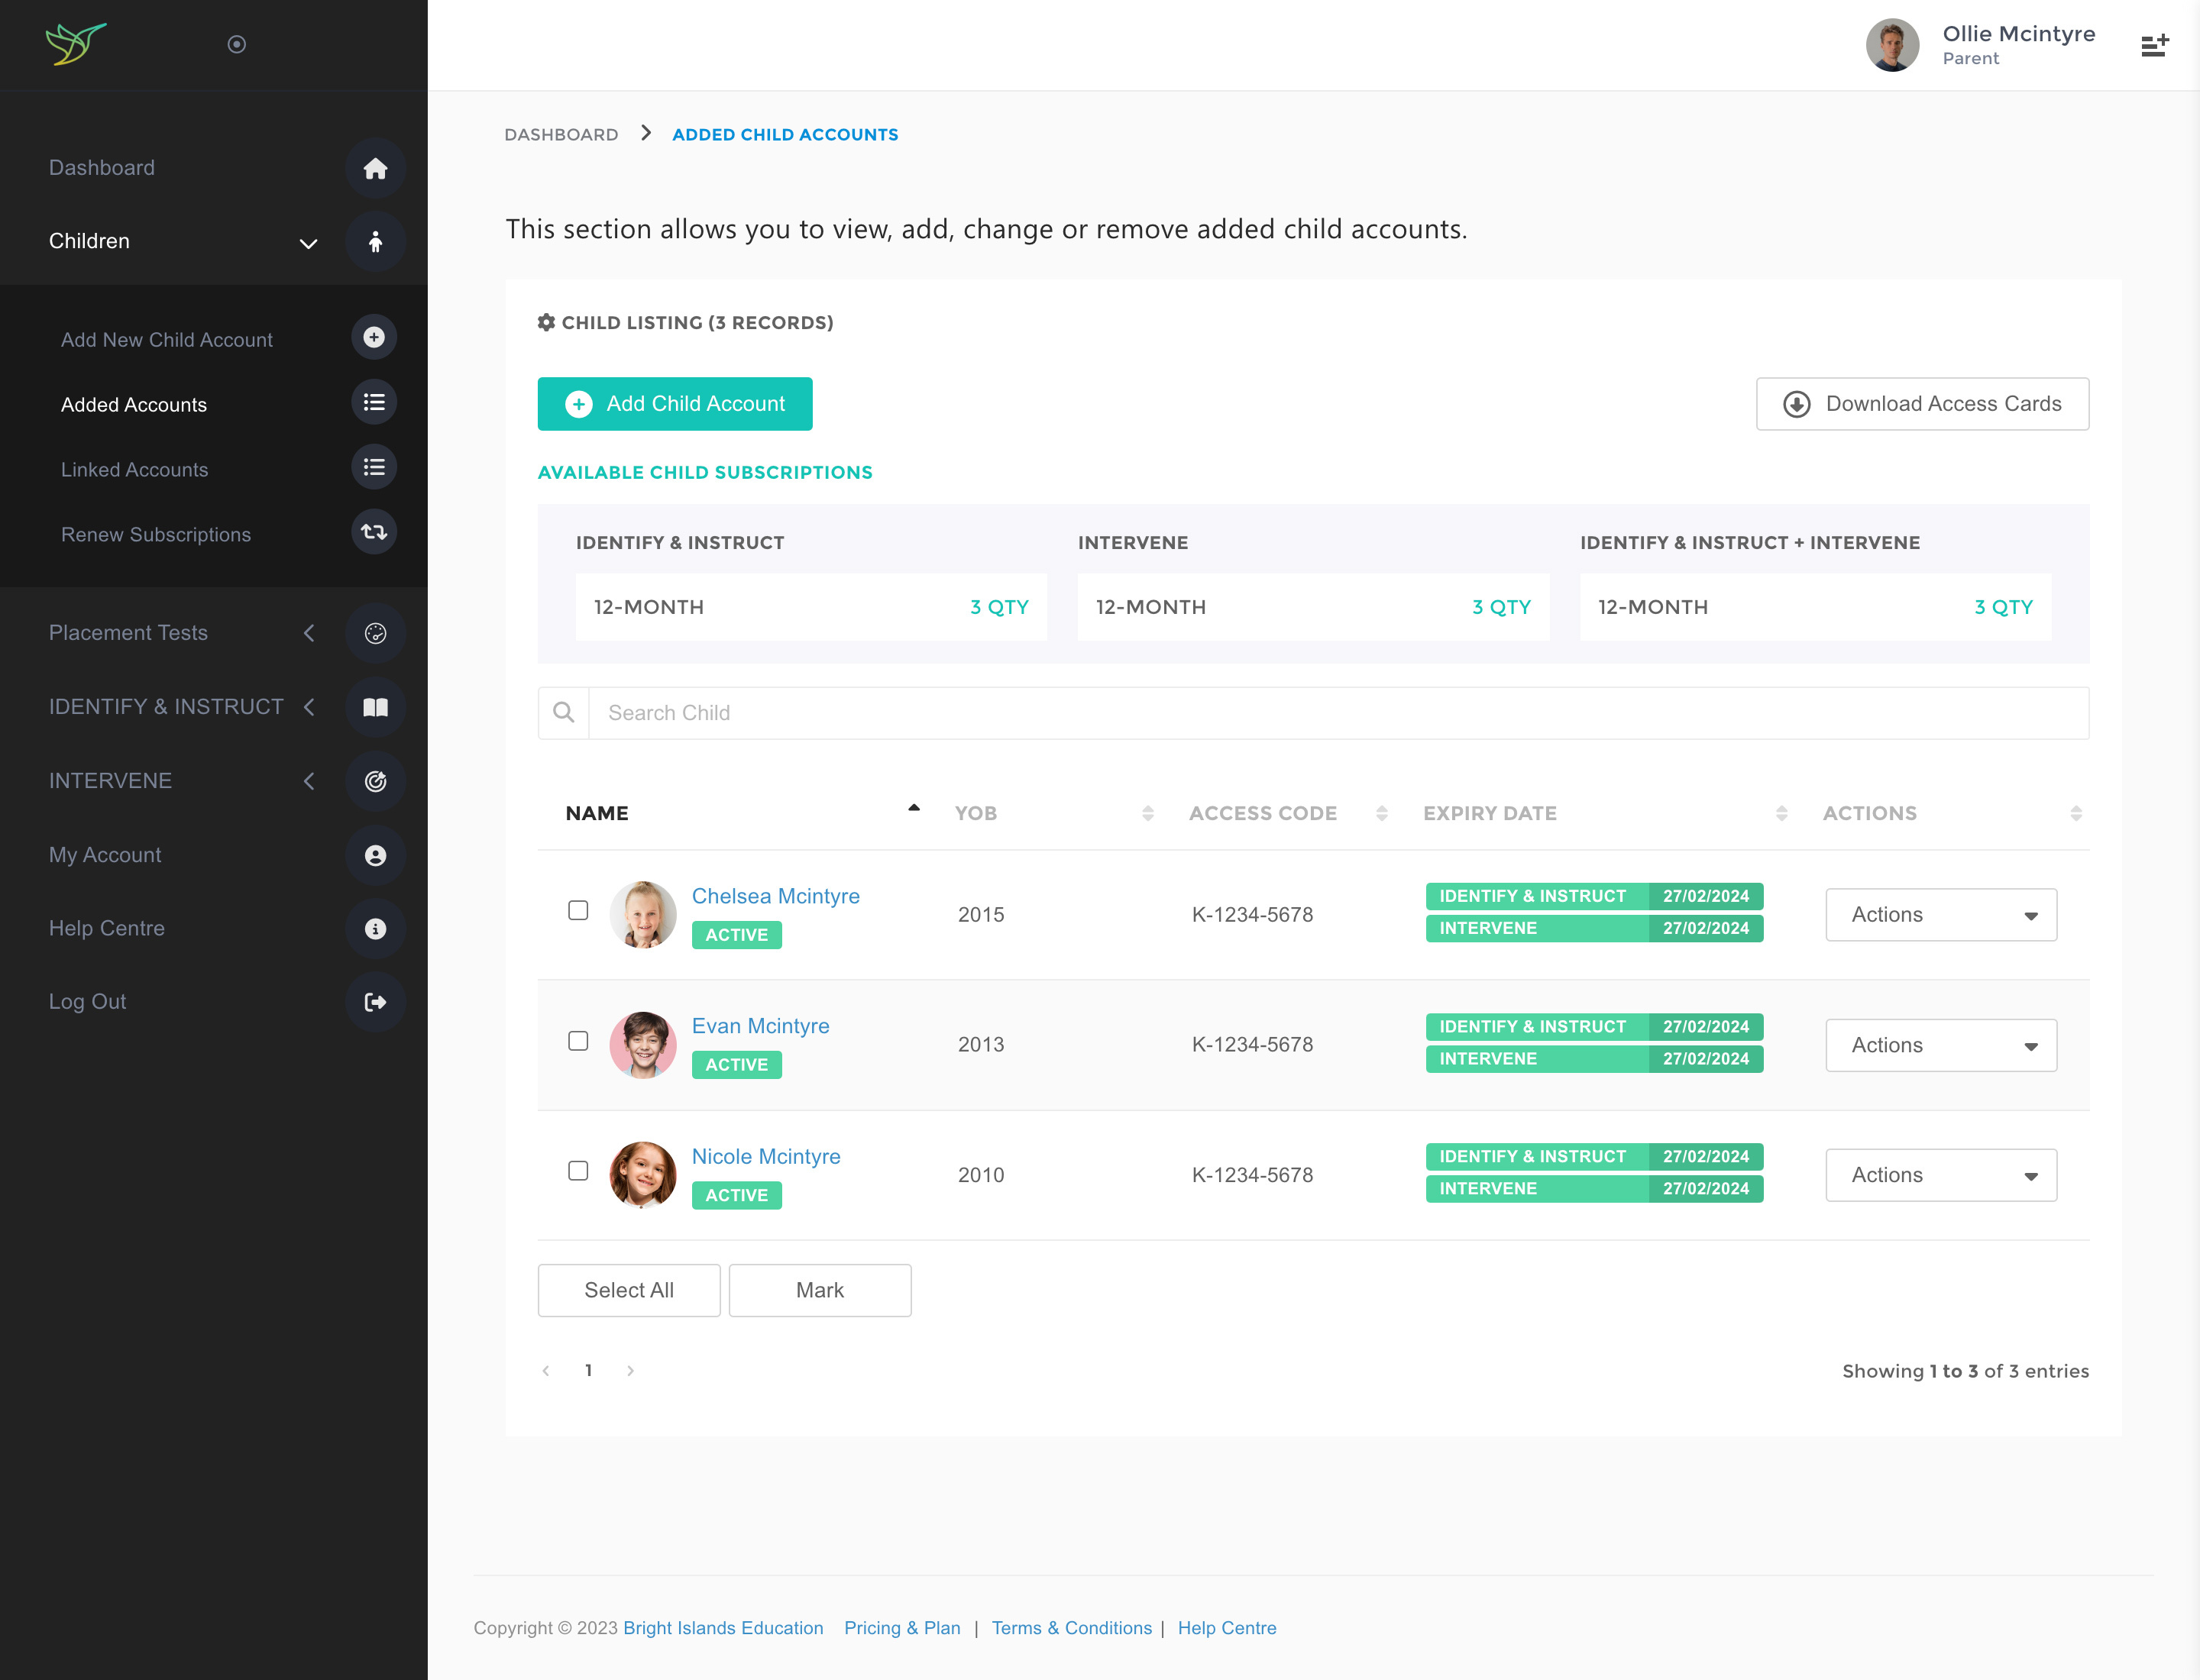This screenshot has height=1680, width=2200.
Task: Tick the checkbox for Chelsea Mcintyre
Action: tap(578, 910)
